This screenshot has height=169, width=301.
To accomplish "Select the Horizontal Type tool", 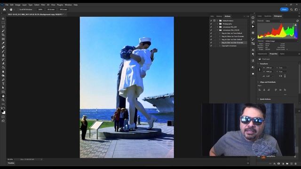I will click(3, 84).
